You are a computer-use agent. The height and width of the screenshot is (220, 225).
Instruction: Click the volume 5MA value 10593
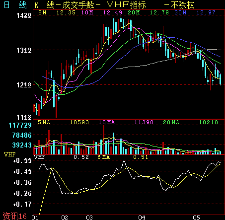pos(79,122)
